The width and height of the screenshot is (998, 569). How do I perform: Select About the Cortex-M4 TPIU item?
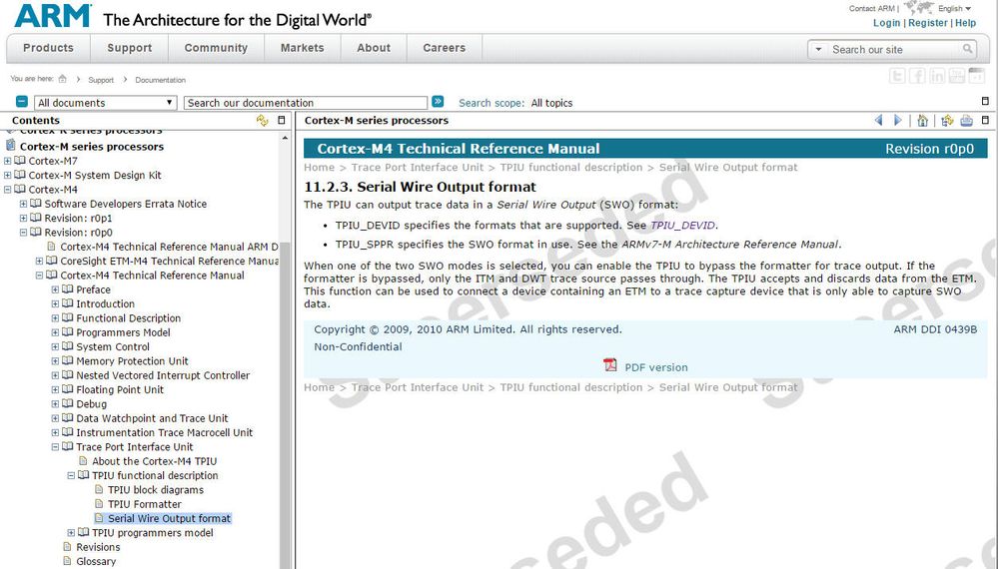pyautogui.click(x=155, y=461)
